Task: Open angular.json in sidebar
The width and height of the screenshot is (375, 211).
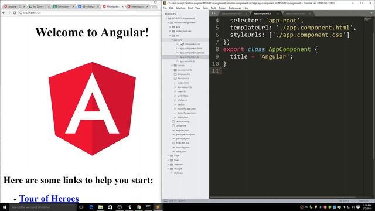Action: tap(182, 130)
